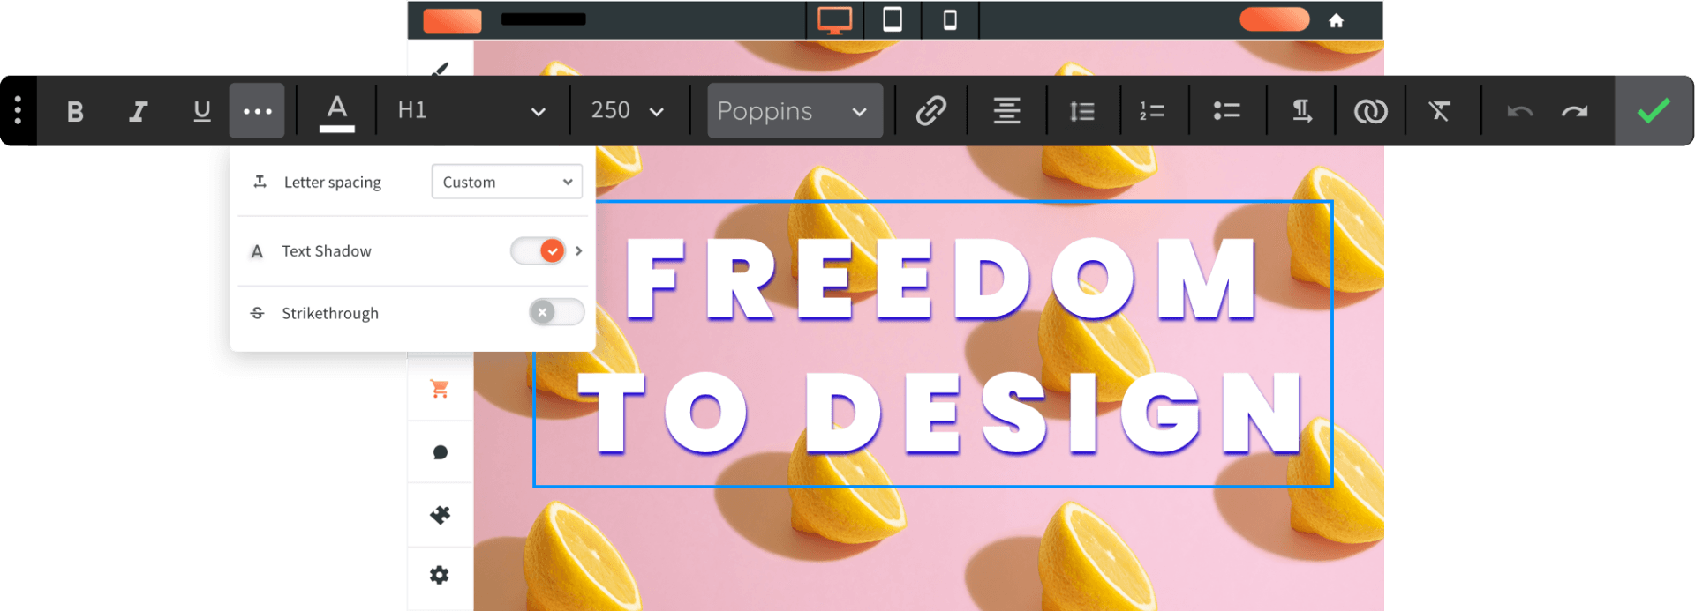Create a bulleted list
This screenshot has width=1695, height=611.
pyautogui.click(x=1226, y=111)
